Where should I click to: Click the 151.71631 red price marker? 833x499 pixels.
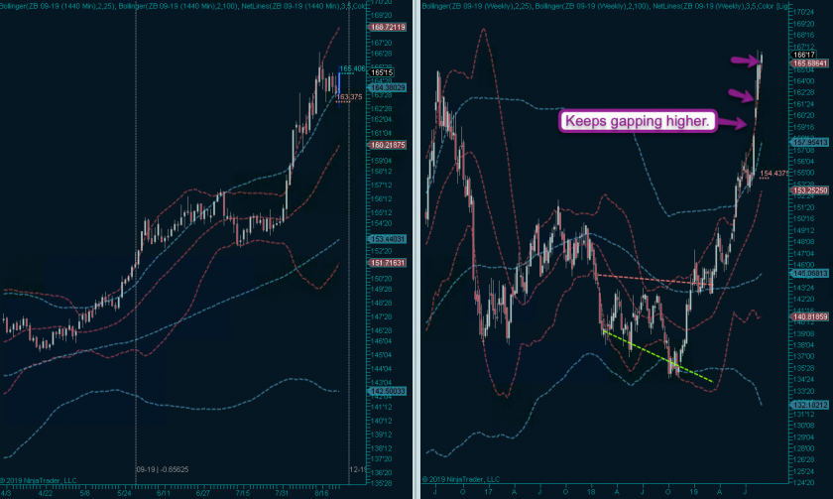(x=388, y=263)
